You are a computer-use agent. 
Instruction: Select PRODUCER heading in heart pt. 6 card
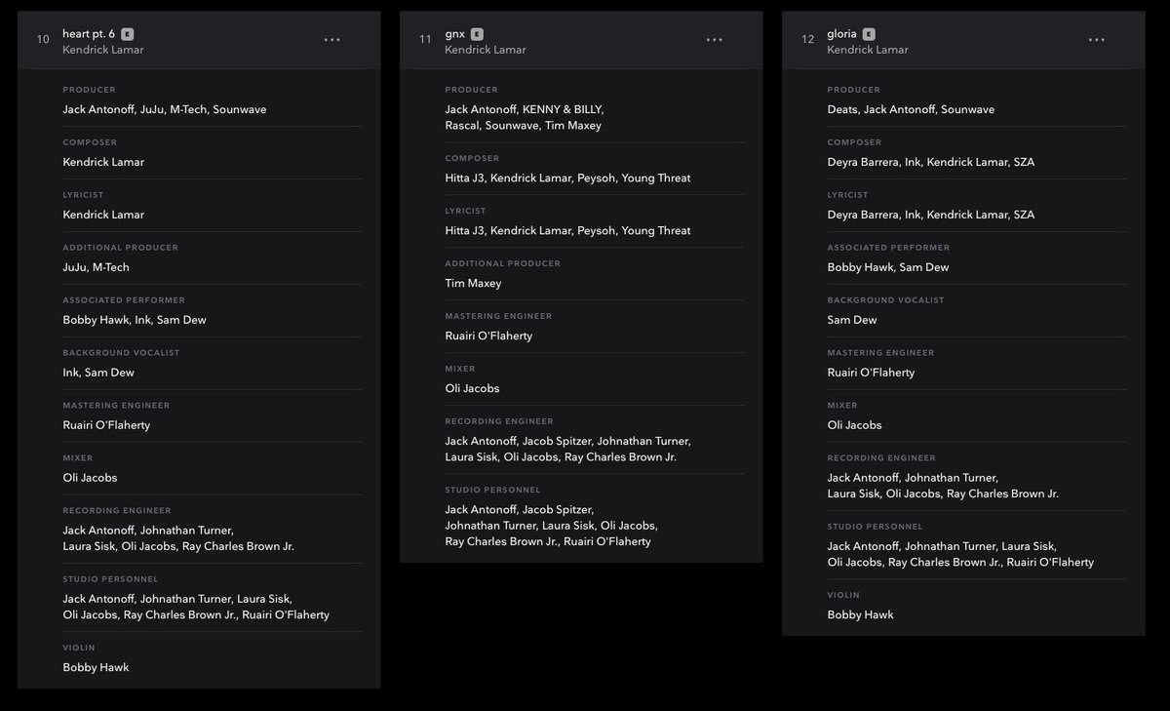(x=89, y=90)
